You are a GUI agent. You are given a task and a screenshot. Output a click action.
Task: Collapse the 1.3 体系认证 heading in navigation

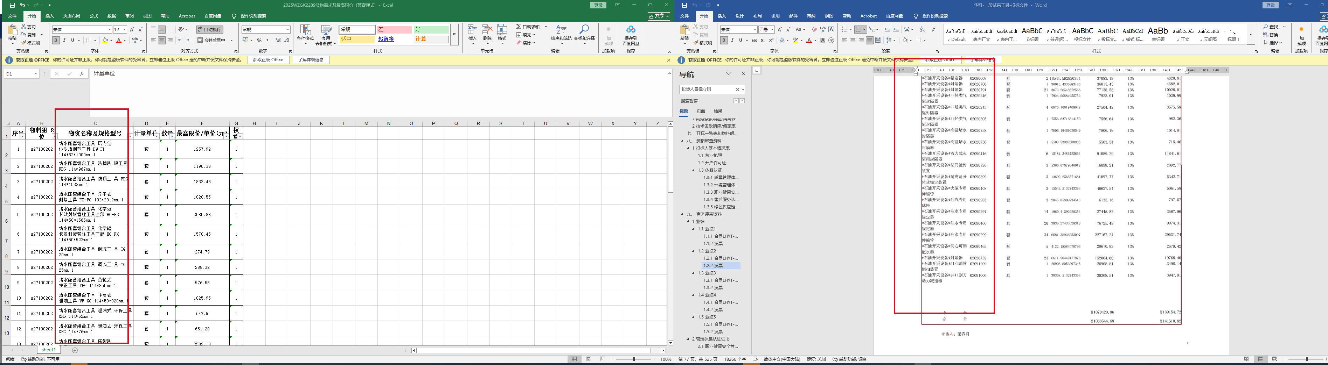pos(693,170)
